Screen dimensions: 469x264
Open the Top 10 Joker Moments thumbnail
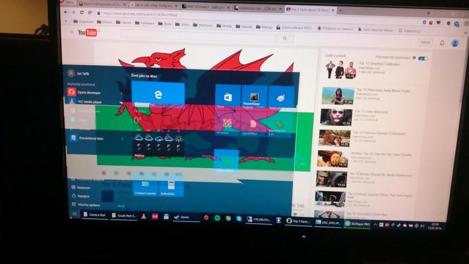(336, 117)
